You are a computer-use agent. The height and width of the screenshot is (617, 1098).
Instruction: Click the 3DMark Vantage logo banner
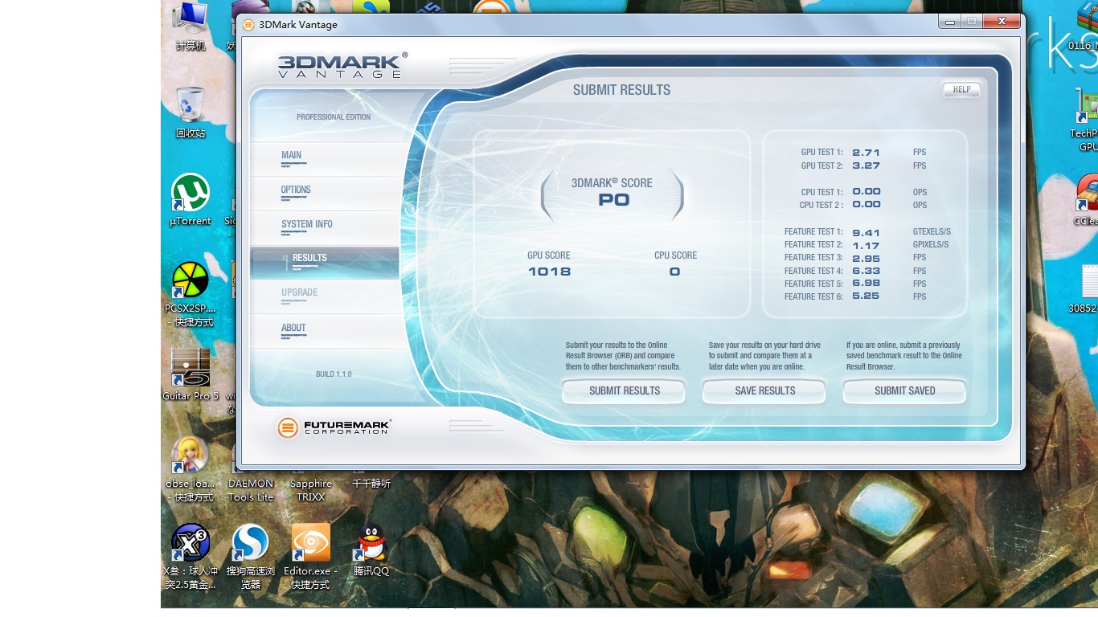pyautogui.click(x=342, y=65)
